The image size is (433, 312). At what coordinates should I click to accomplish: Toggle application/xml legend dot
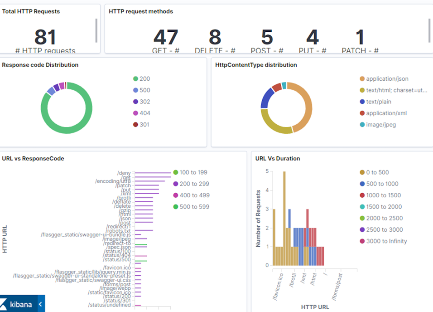[x=362, y=113]
